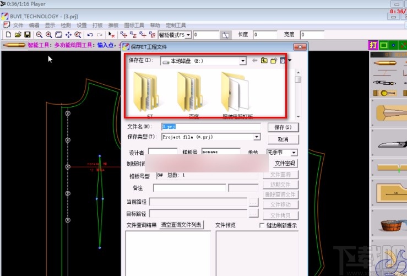Click the magenta 打 pattern mode icon
Screen dimensions: 407x276
coord(373,45)
